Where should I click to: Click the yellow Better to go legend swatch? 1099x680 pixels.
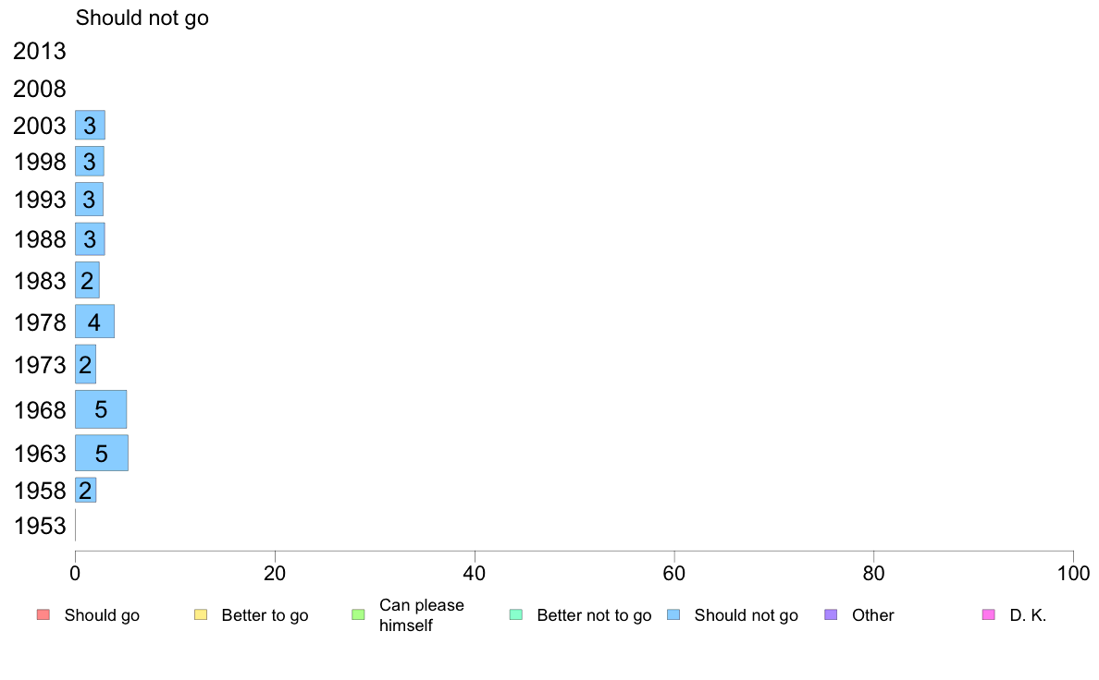(x=201, y=615)
